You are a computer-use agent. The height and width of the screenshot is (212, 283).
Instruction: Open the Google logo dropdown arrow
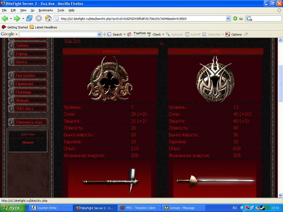click(16, 34)
